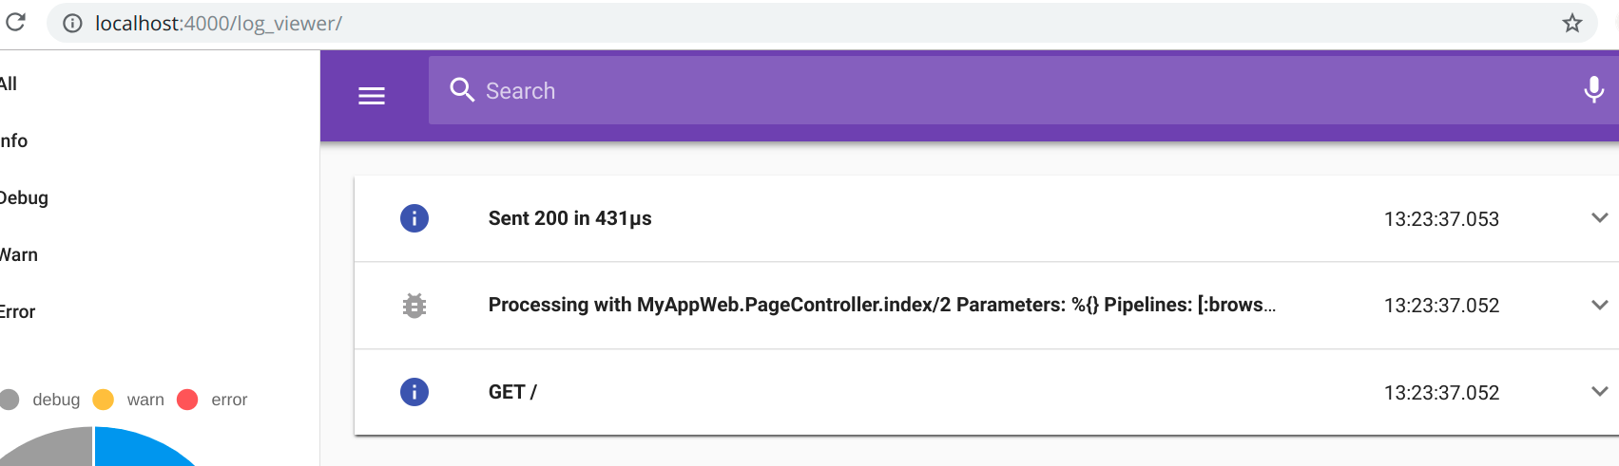Expand the 'GET /' log entry
1619x466 pixels.
pyautogui.click(x=1599, y=392)
